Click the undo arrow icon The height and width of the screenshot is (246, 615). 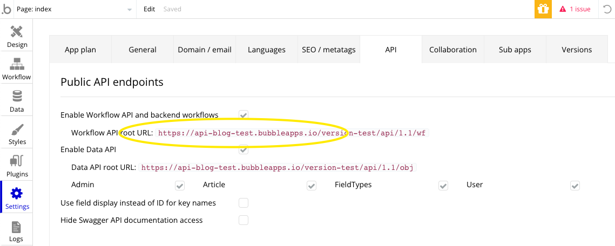click(x=607, y=9)
